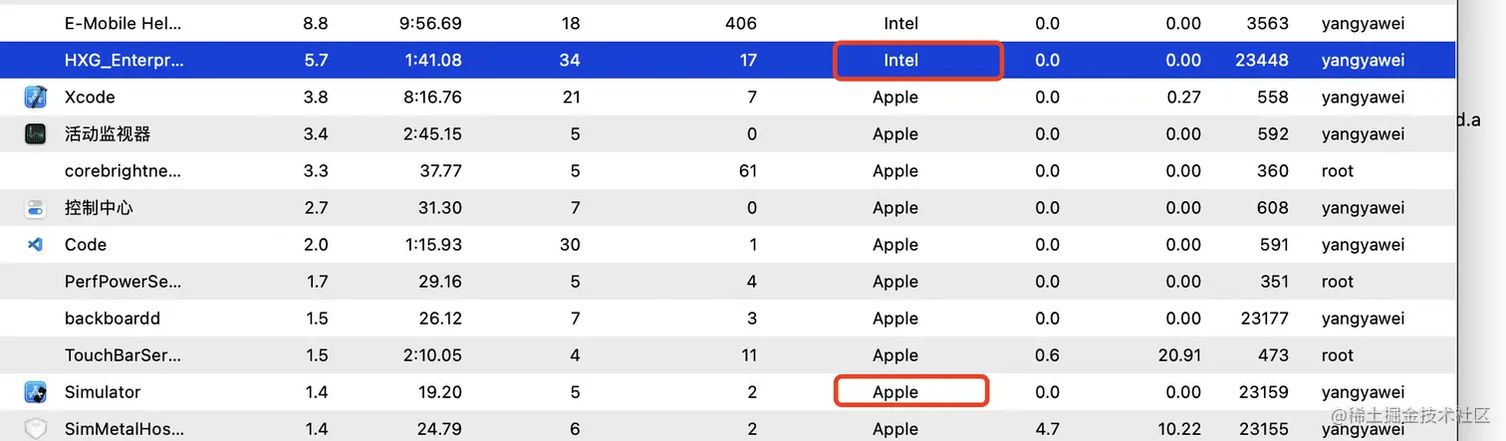Click the Simulator app icon
This screenshot has height=441, width=1506.
pyautogui.click(x=35, y=392)
